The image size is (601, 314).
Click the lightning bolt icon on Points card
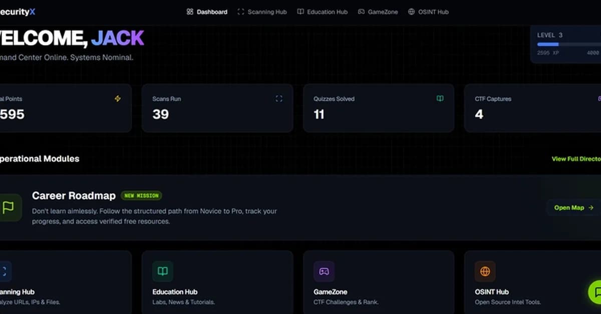pos(118,99)
